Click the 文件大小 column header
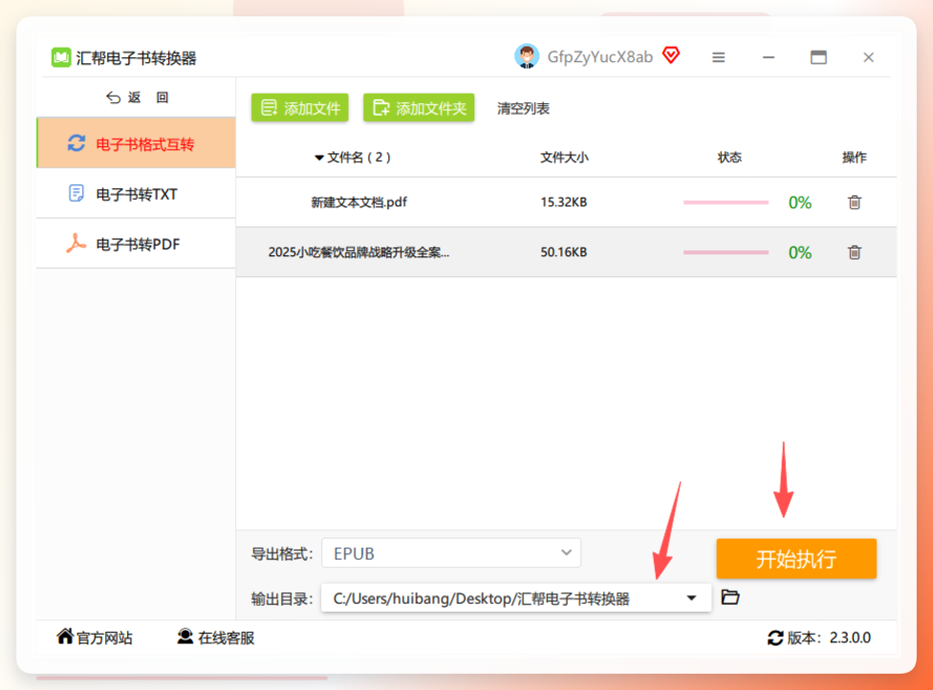This screenshot has width=933, height=690. 564,158
